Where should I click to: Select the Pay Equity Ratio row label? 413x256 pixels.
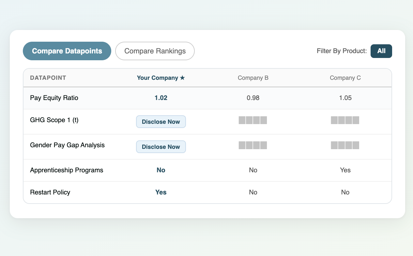pos(54,98)
